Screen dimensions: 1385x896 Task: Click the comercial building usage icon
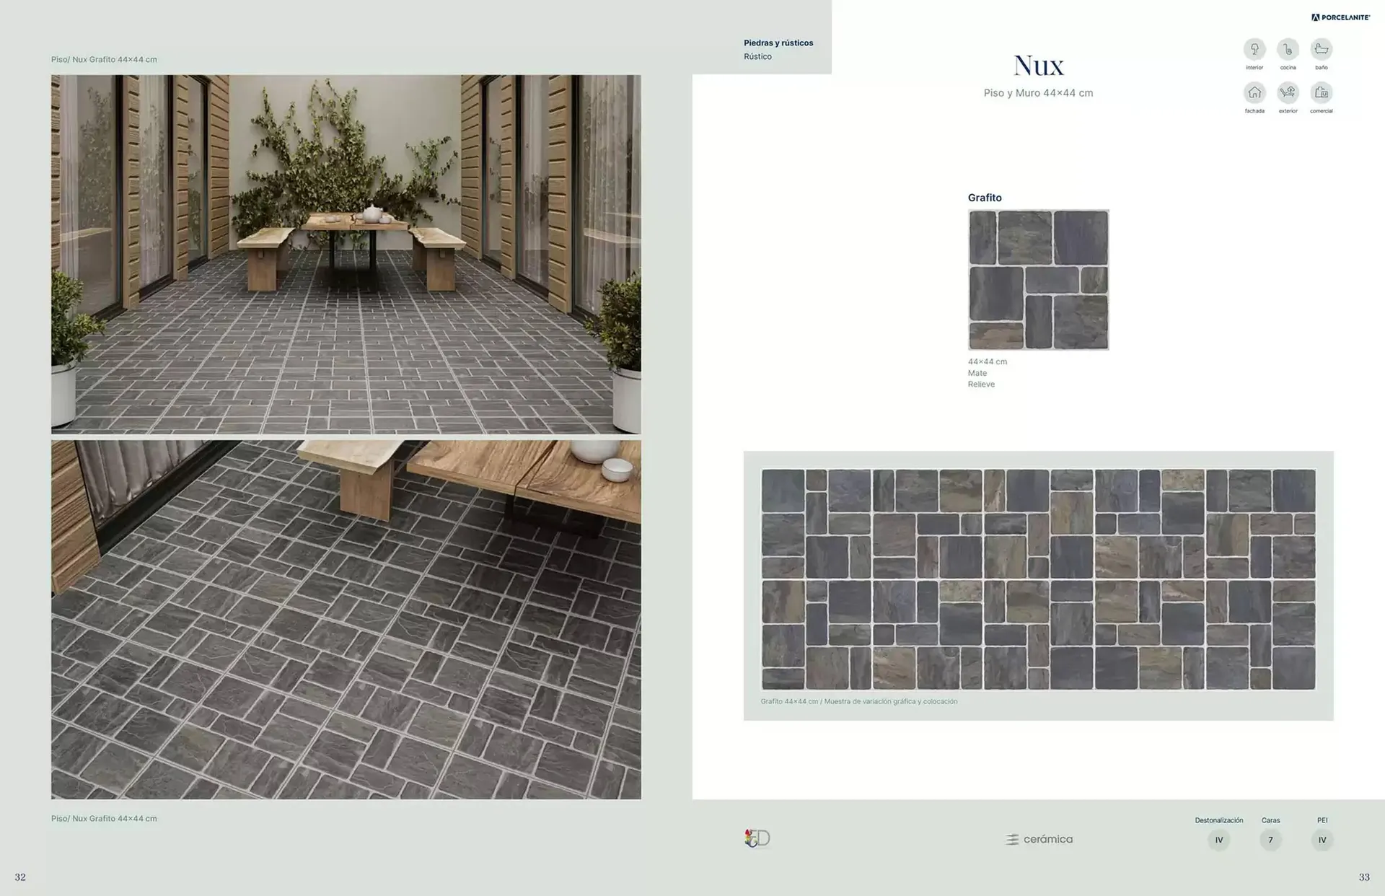click(x=1321, y=92)
